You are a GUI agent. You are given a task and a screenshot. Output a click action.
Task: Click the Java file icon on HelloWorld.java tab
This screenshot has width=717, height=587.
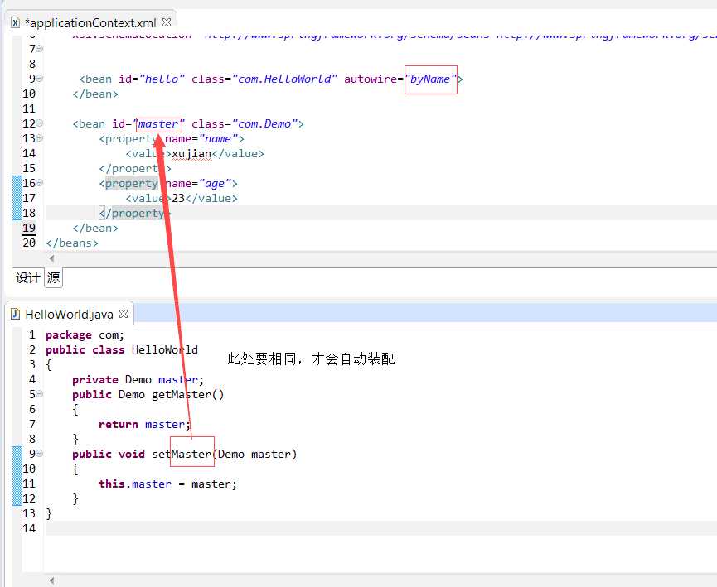click(x=15, y=314)
